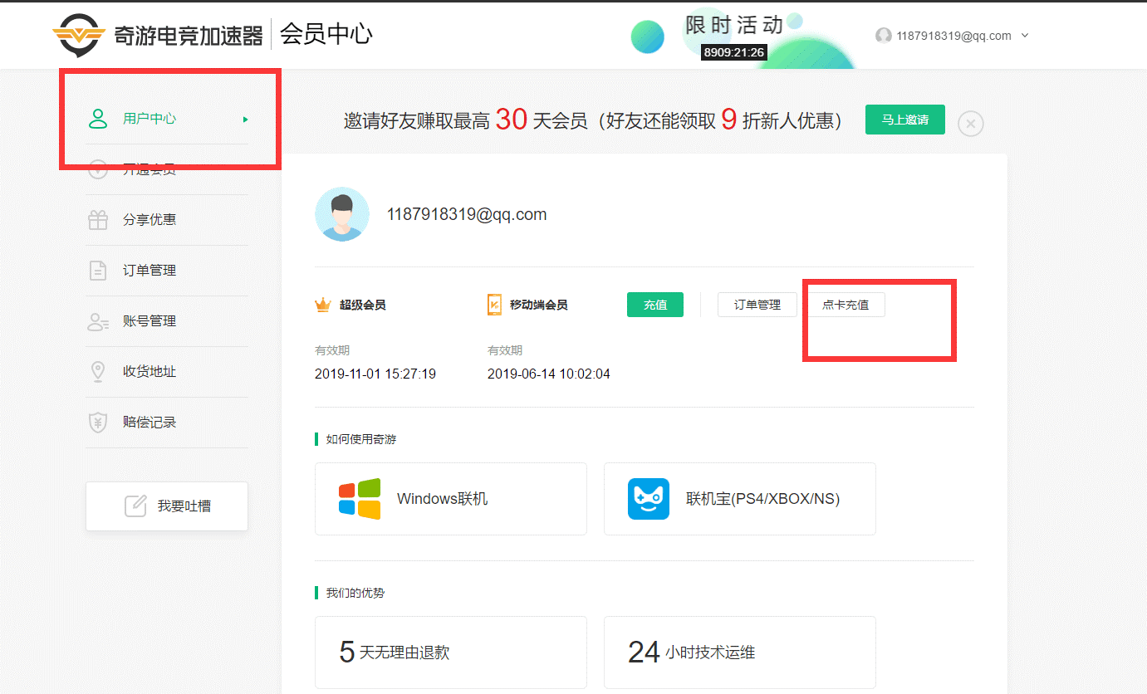Dismiss the invite banner with the X button

click(971, 124)
